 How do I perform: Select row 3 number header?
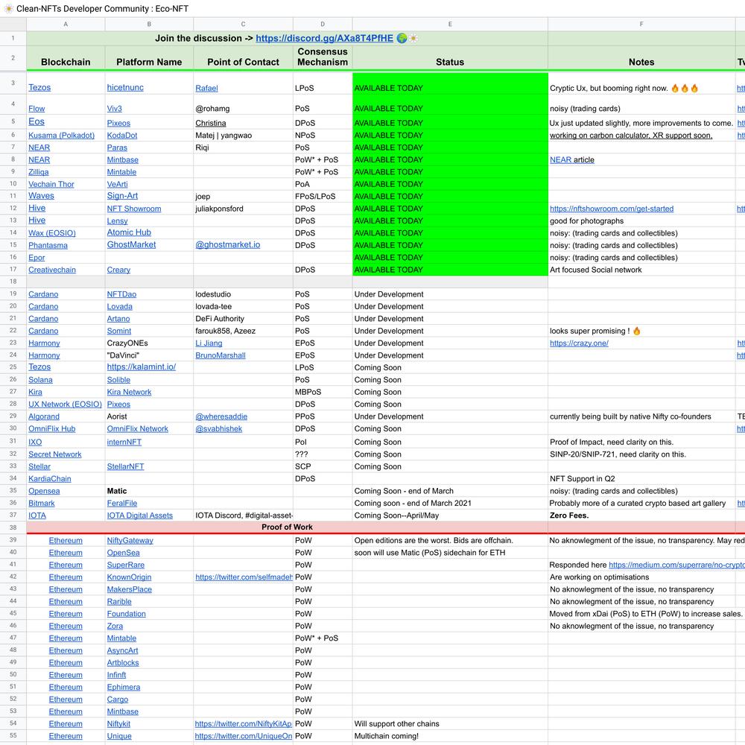point(13,83)
